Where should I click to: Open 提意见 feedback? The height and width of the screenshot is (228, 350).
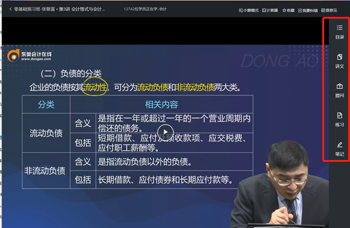tap(329, 10)
